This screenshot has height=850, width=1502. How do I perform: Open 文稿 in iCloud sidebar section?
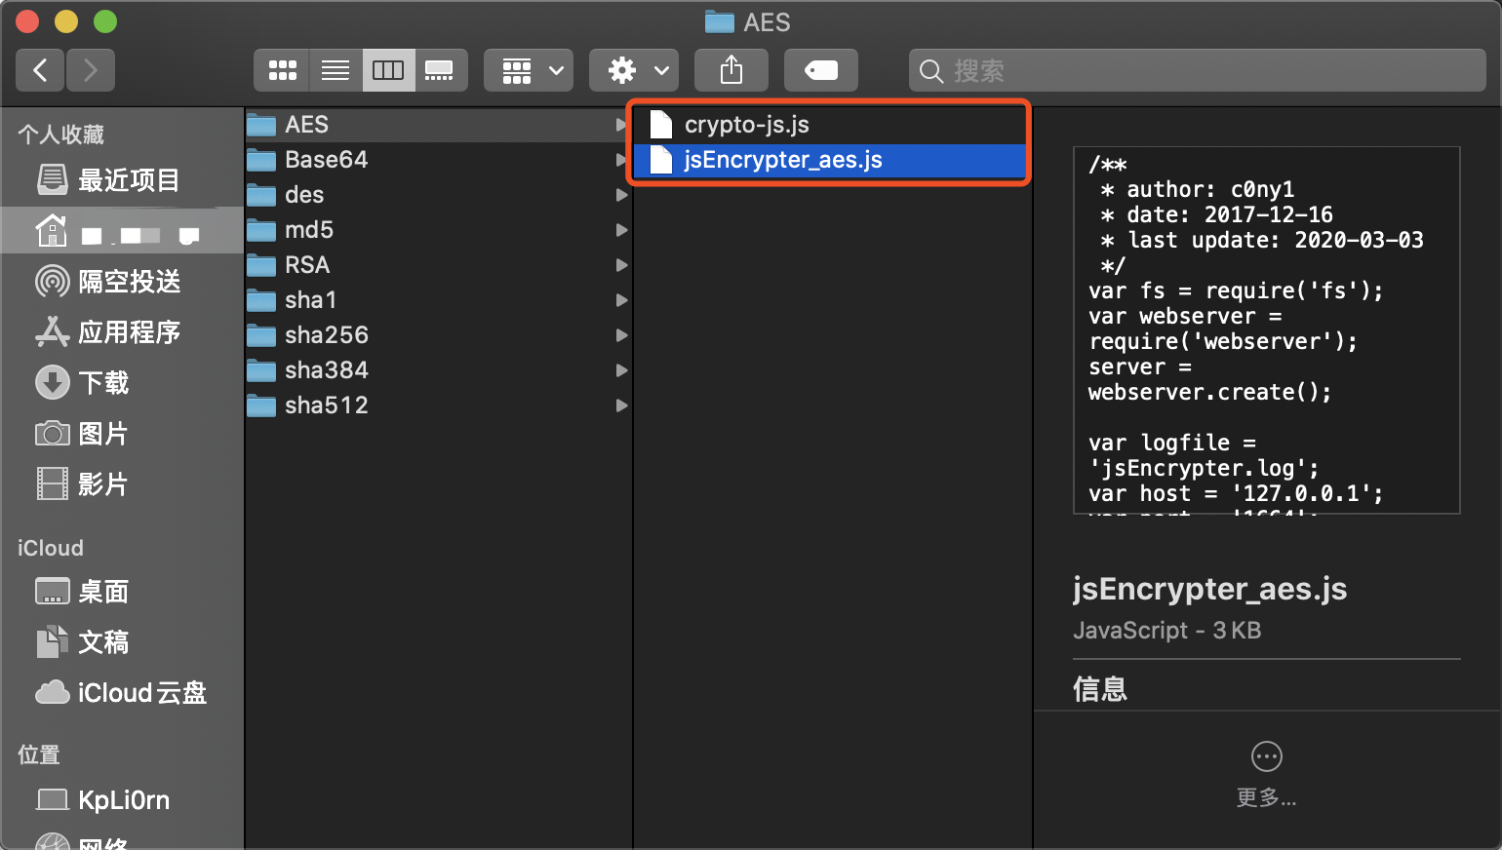(122, 642)
